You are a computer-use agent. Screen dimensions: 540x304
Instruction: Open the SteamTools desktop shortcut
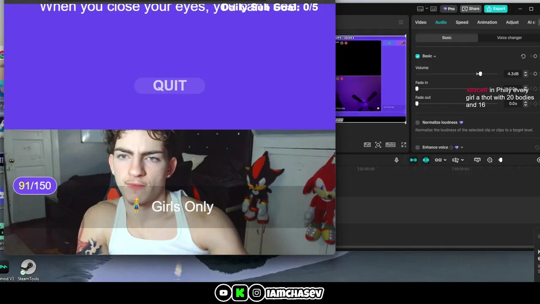tap(28, 270)
